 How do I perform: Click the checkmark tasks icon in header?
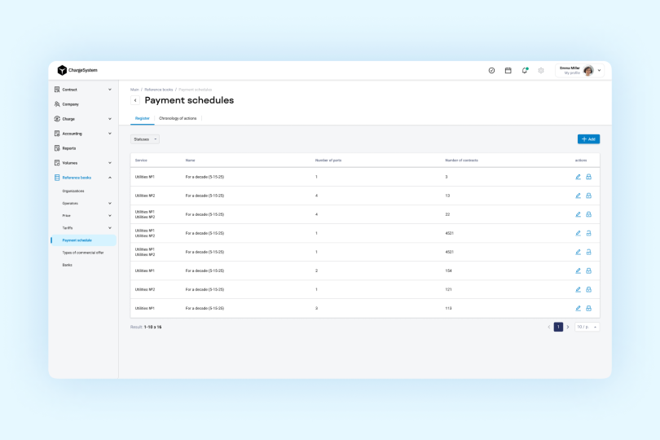point(491,70)
